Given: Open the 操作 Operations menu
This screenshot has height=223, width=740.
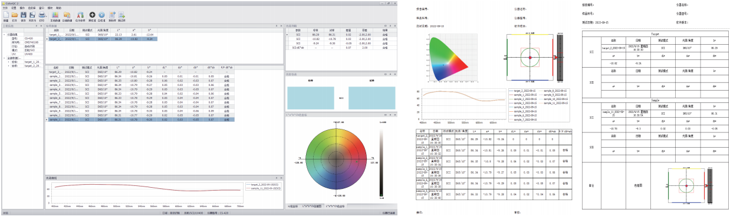Looking at the screenshot, I should pyautogui.click(x=22, y=8).
